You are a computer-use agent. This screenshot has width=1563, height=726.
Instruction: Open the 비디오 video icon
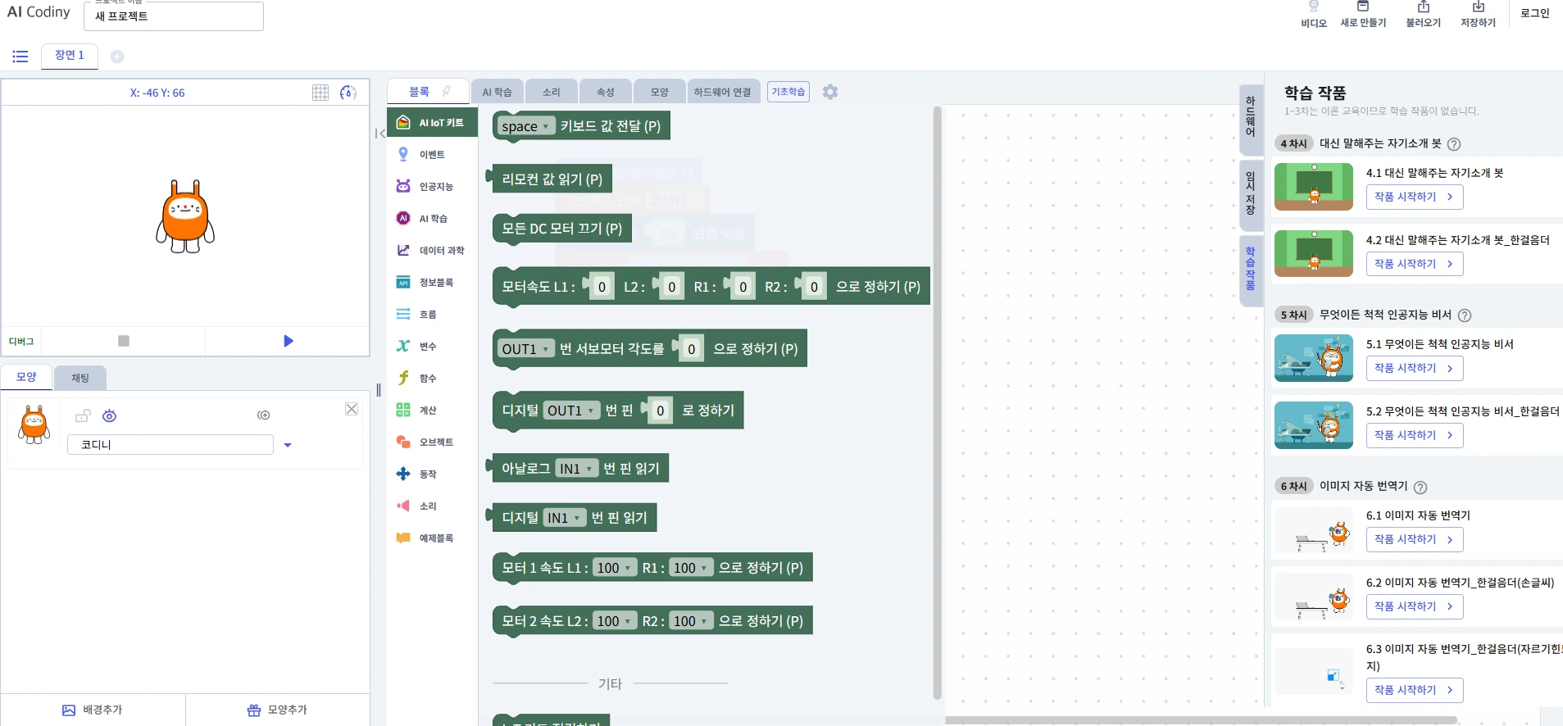pyautogui.click(x=1314, y=15)
